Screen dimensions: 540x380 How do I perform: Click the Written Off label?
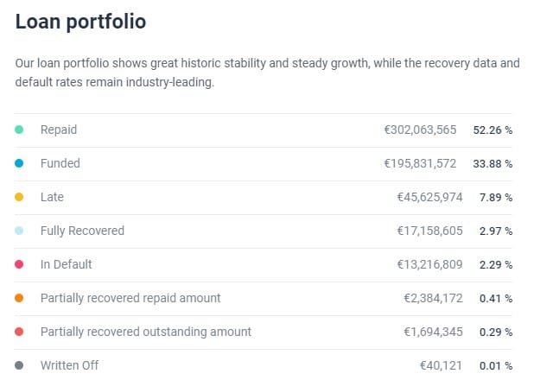[70, 365]
